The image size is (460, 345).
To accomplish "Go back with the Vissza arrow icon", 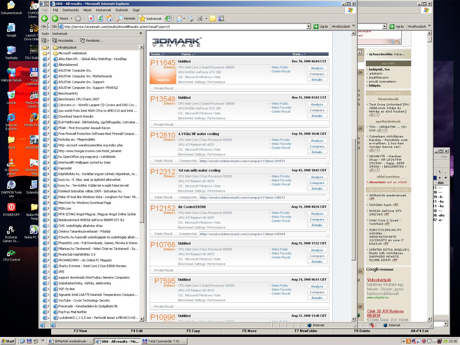I will click(x=55, y=18).
